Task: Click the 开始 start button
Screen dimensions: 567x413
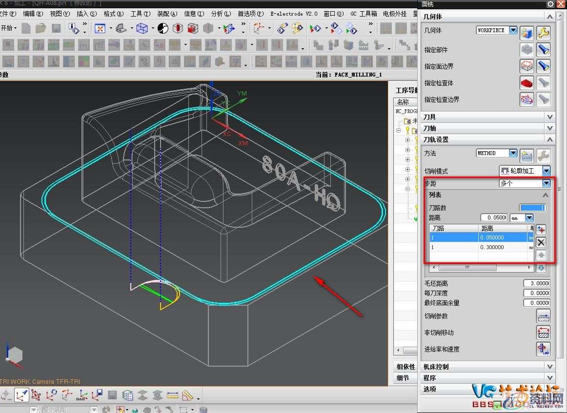Action: pyautogui.click(x=8, y=28)
